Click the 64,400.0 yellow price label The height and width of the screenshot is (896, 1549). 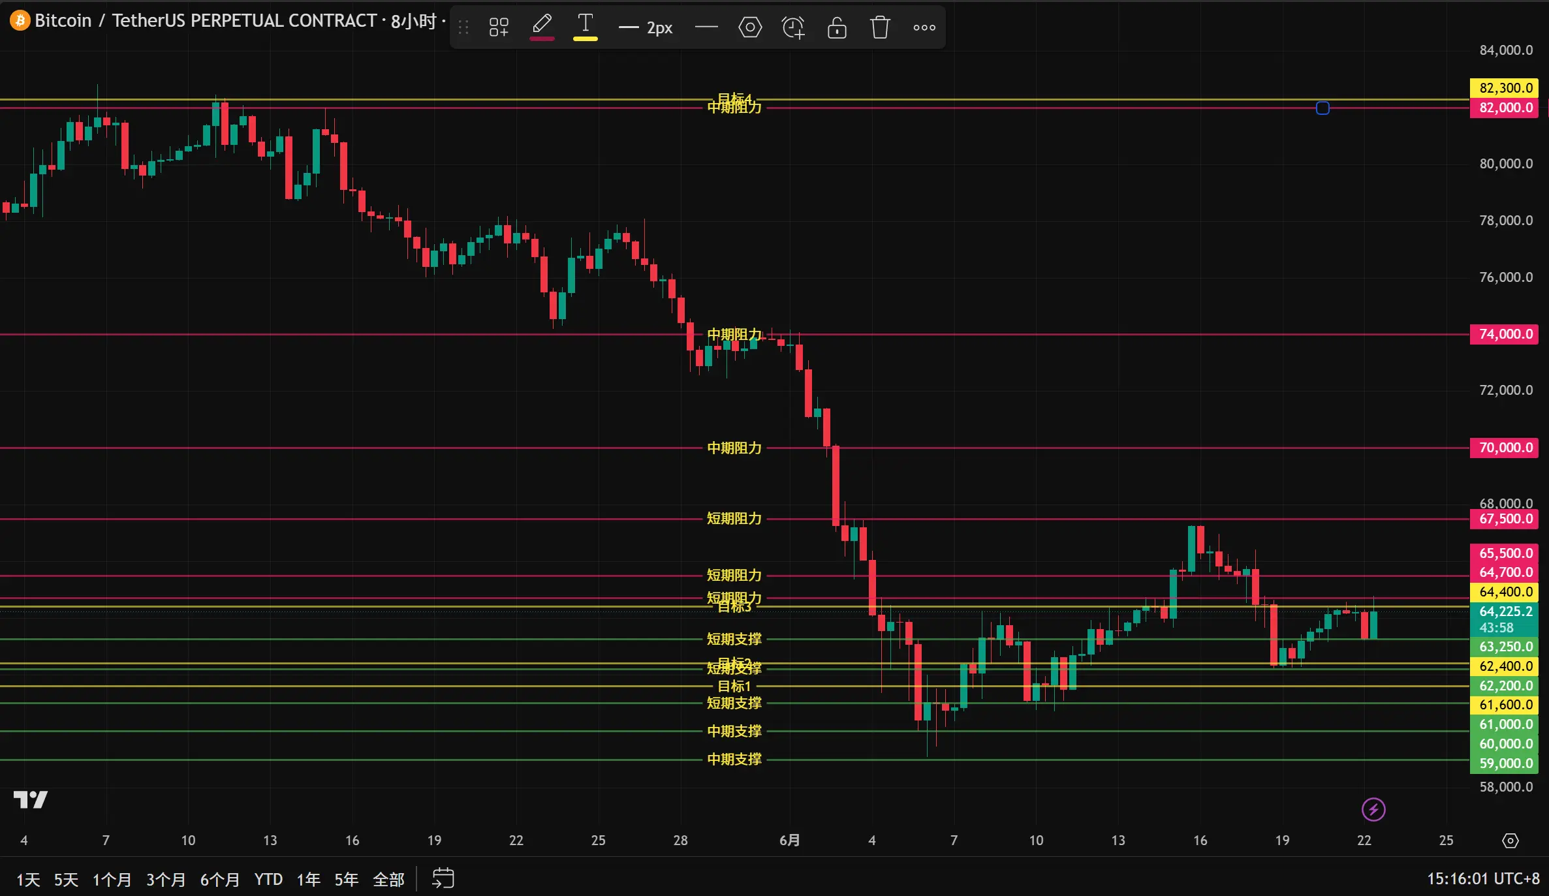[1505, 592]
